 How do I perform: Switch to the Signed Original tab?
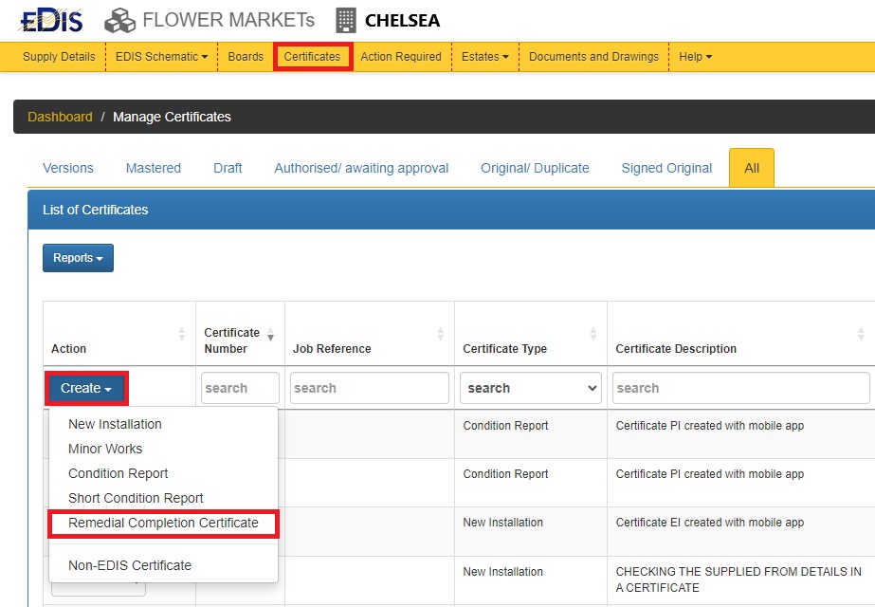click(x=666, y=168)
